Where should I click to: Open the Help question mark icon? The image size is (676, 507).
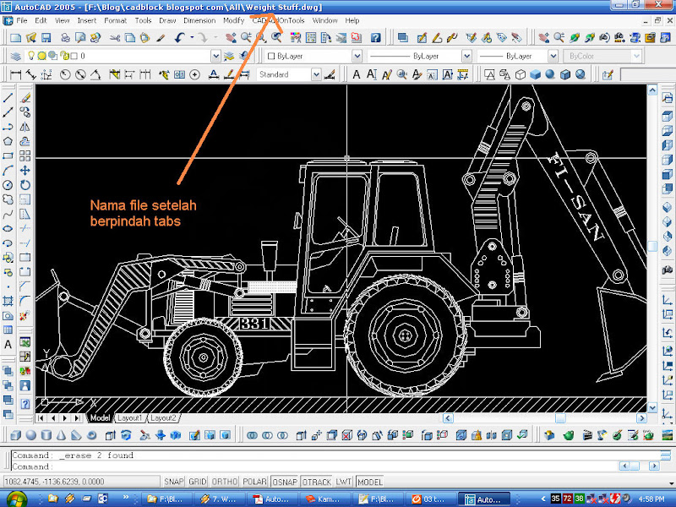click(375, 38)
